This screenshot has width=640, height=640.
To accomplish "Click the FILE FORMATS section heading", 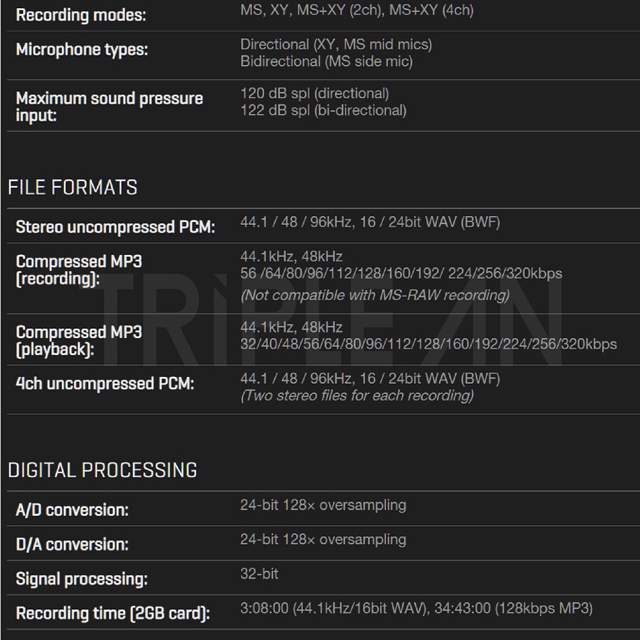I will tap(72, 187).
